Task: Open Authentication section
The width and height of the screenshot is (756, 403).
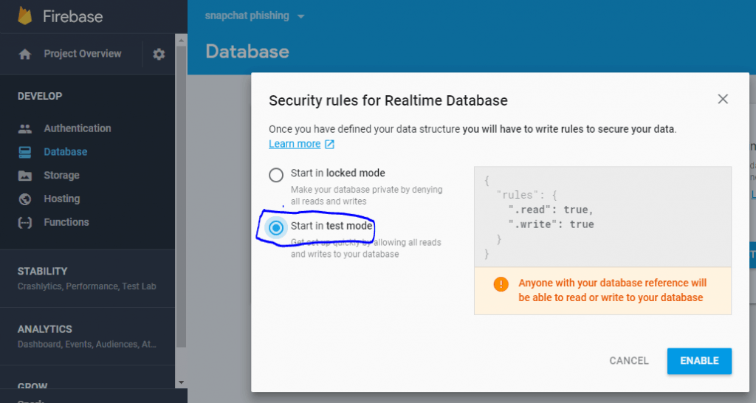Action: 77,128
